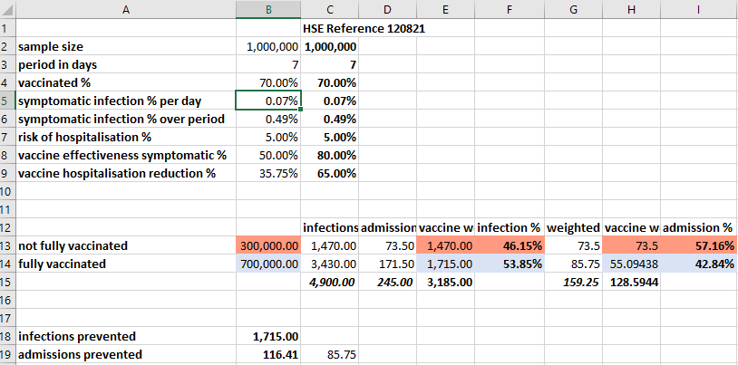738x365 pixels.
Task: Select column D header
Action: 387,9
